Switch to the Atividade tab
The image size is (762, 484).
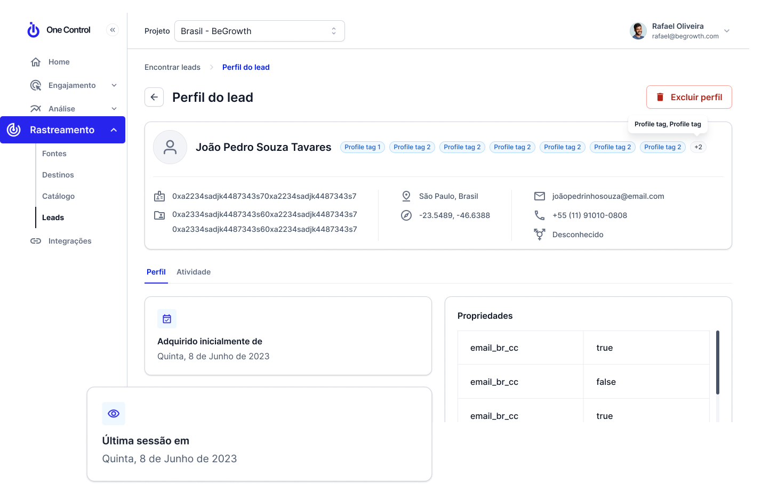pyautogui.click(x=194, y=272)
